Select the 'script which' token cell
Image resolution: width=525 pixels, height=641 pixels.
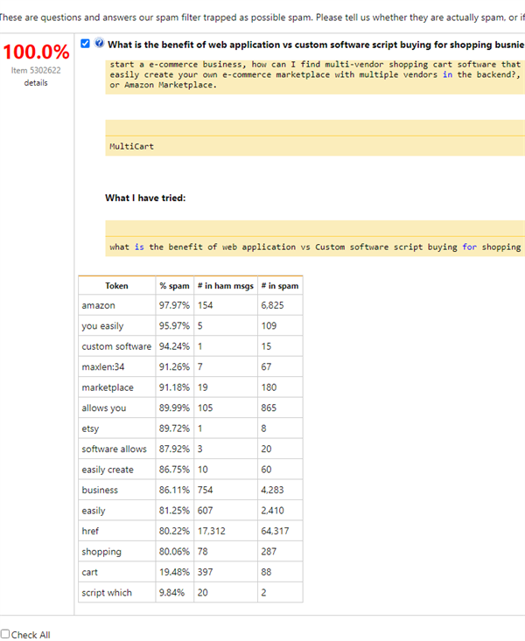(117, 592)
